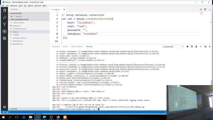Click the "ostebiks" database string in code
This screenshot has height=120, width=213.
[x=90, y=34]
